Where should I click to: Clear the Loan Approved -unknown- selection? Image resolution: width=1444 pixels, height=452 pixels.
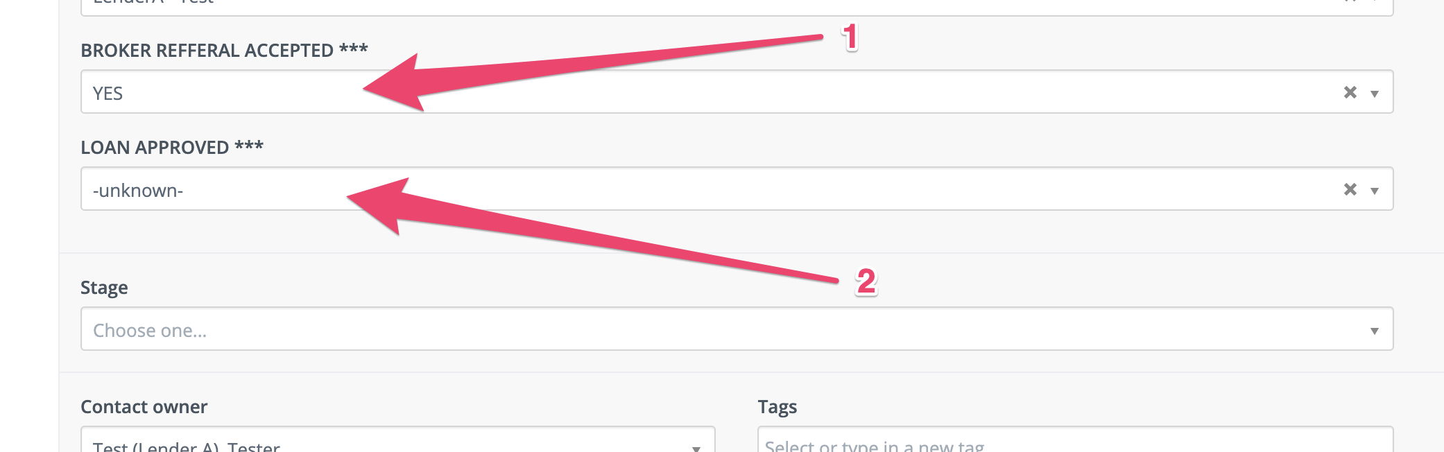1350,189
